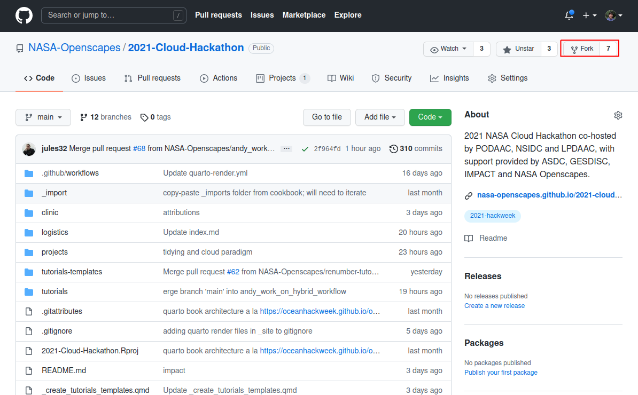Open the Watch notifications dropdown
Viewport: 638px width, 395px height.
point(449,49)
